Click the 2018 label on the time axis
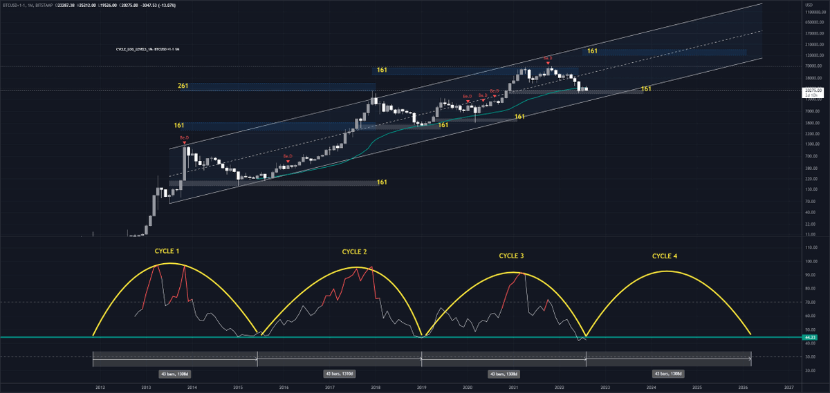Viewport: 830px width, 393px height. (x=376, y=388)
